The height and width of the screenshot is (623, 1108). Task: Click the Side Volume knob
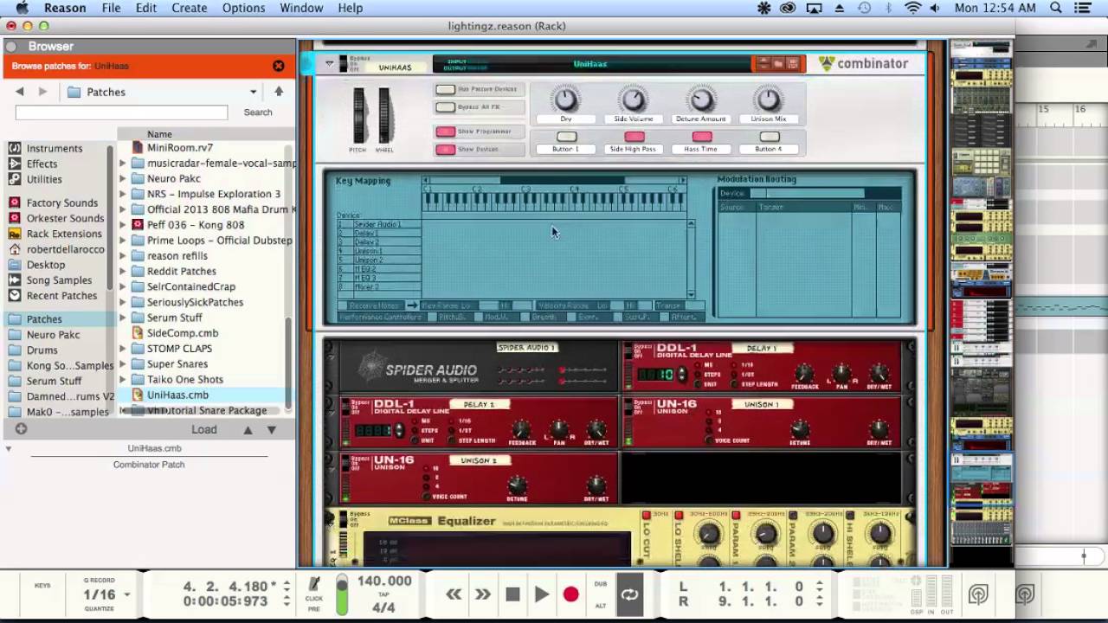634,100
